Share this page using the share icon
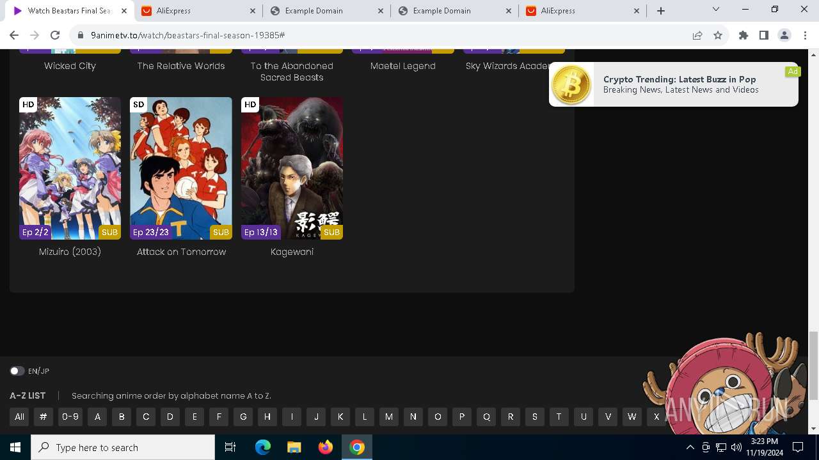Image resolution: width=819 pixels, height=460 pixels. click(x=697, y=35)
